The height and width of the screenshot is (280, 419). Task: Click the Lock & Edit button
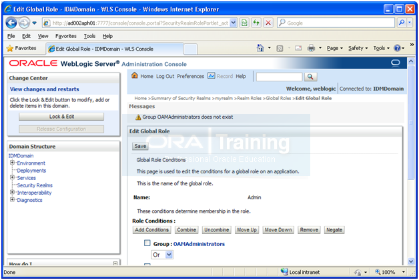click(x=61, y=117)
